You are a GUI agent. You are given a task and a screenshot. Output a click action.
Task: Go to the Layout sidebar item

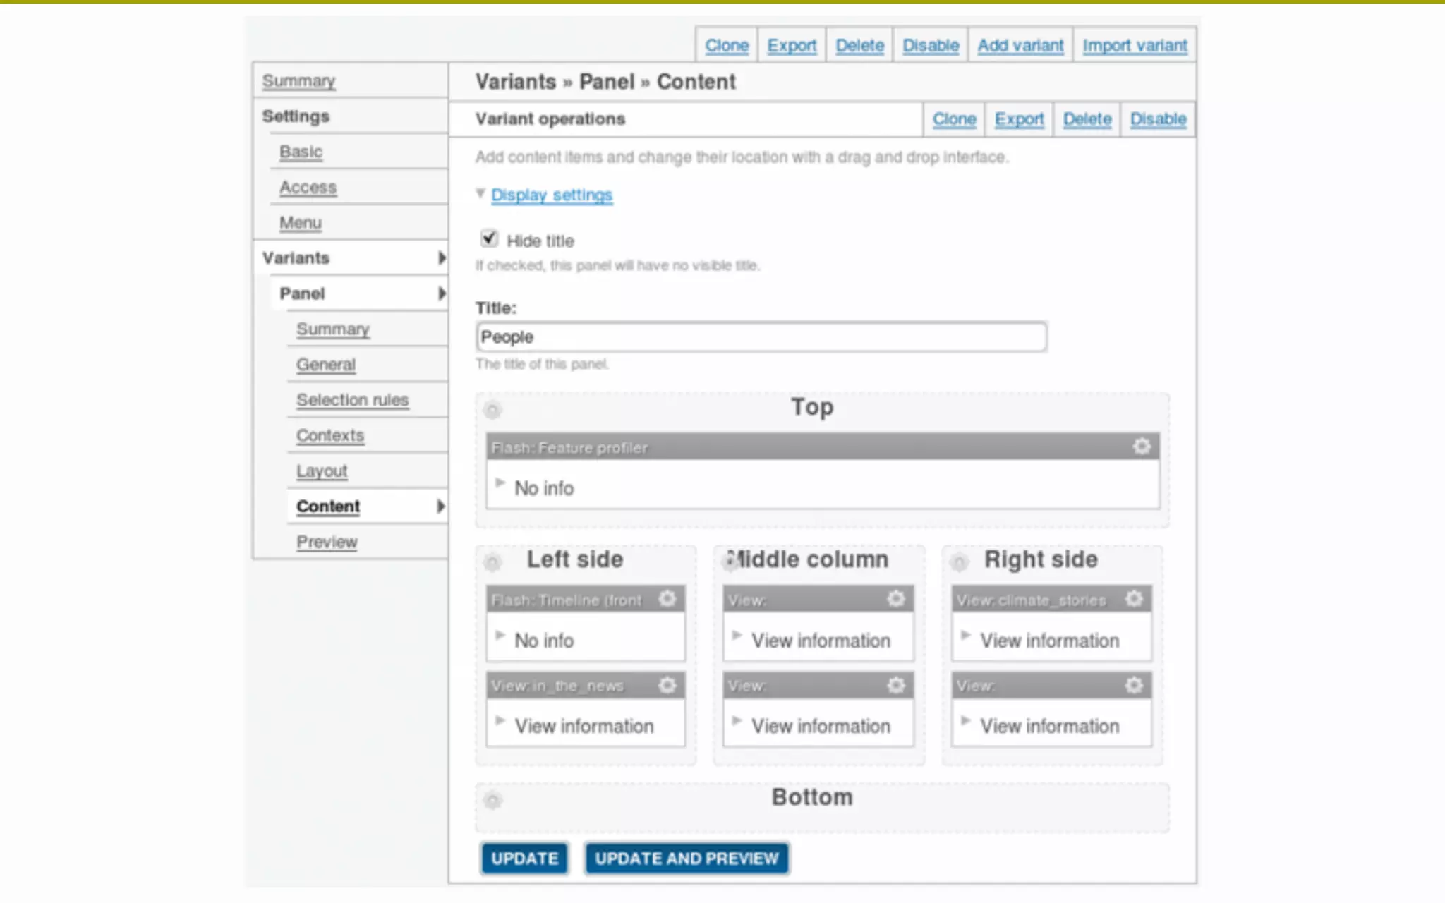coord(322,471)
